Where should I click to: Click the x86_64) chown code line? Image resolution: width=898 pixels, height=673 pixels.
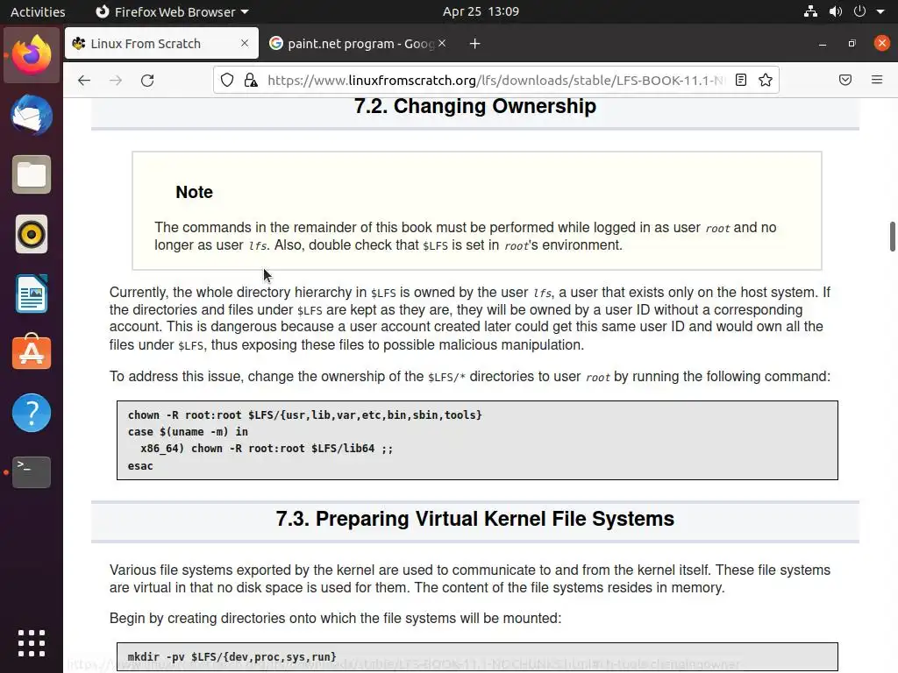pos(267,449)
